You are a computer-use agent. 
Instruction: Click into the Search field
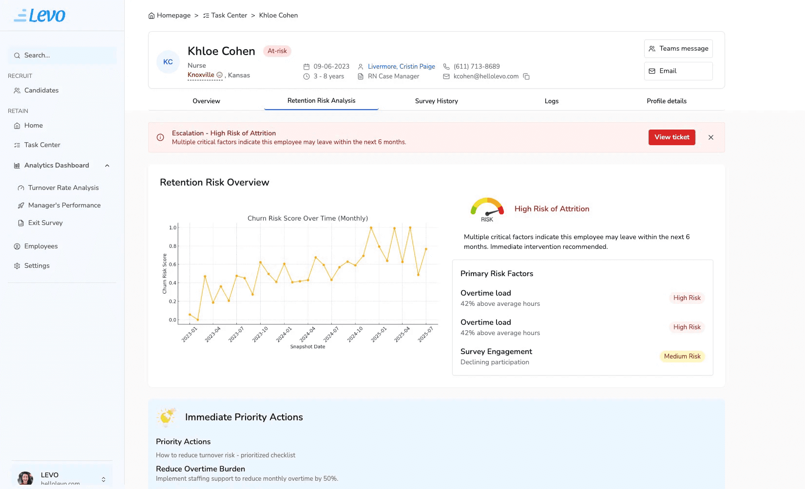[x=62, y=56]
